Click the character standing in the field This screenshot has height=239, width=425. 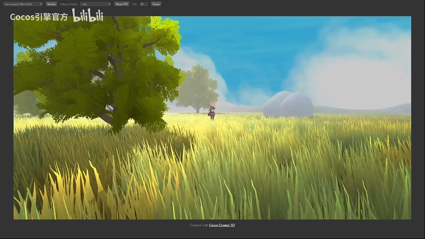(x=212, y=111)
